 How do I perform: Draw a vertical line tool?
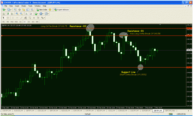point(13,18)
